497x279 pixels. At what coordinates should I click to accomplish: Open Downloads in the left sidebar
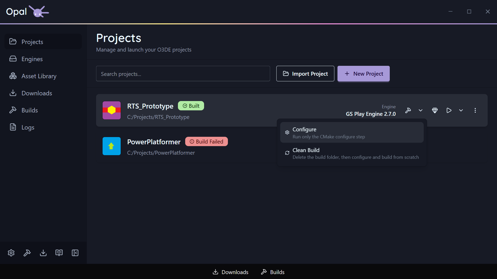[43, 93]
